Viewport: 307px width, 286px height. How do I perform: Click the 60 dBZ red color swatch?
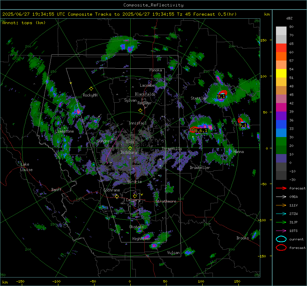click(281, 48)
